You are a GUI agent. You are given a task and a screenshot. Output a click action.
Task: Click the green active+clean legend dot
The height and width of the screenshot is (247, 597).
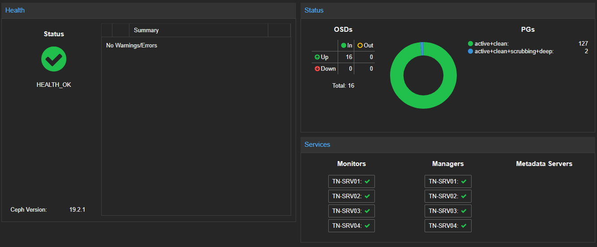pos(470,44)
